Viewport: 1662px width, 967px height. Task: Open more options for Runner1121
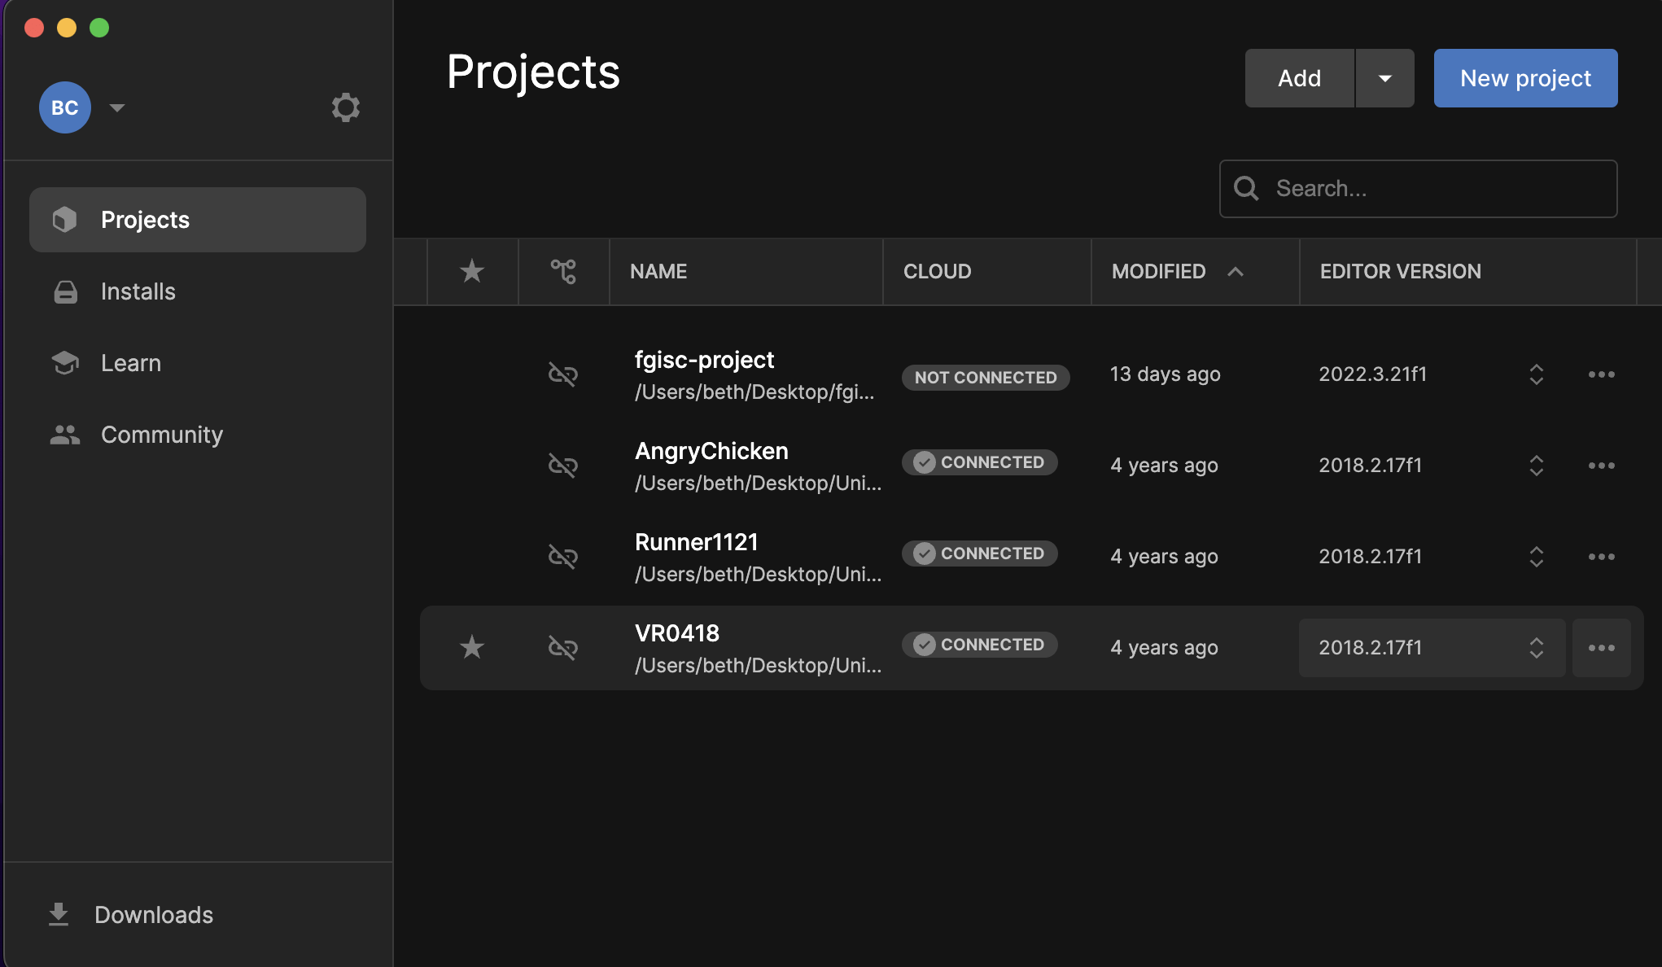pyautogui.click(x=1601, y=557)
